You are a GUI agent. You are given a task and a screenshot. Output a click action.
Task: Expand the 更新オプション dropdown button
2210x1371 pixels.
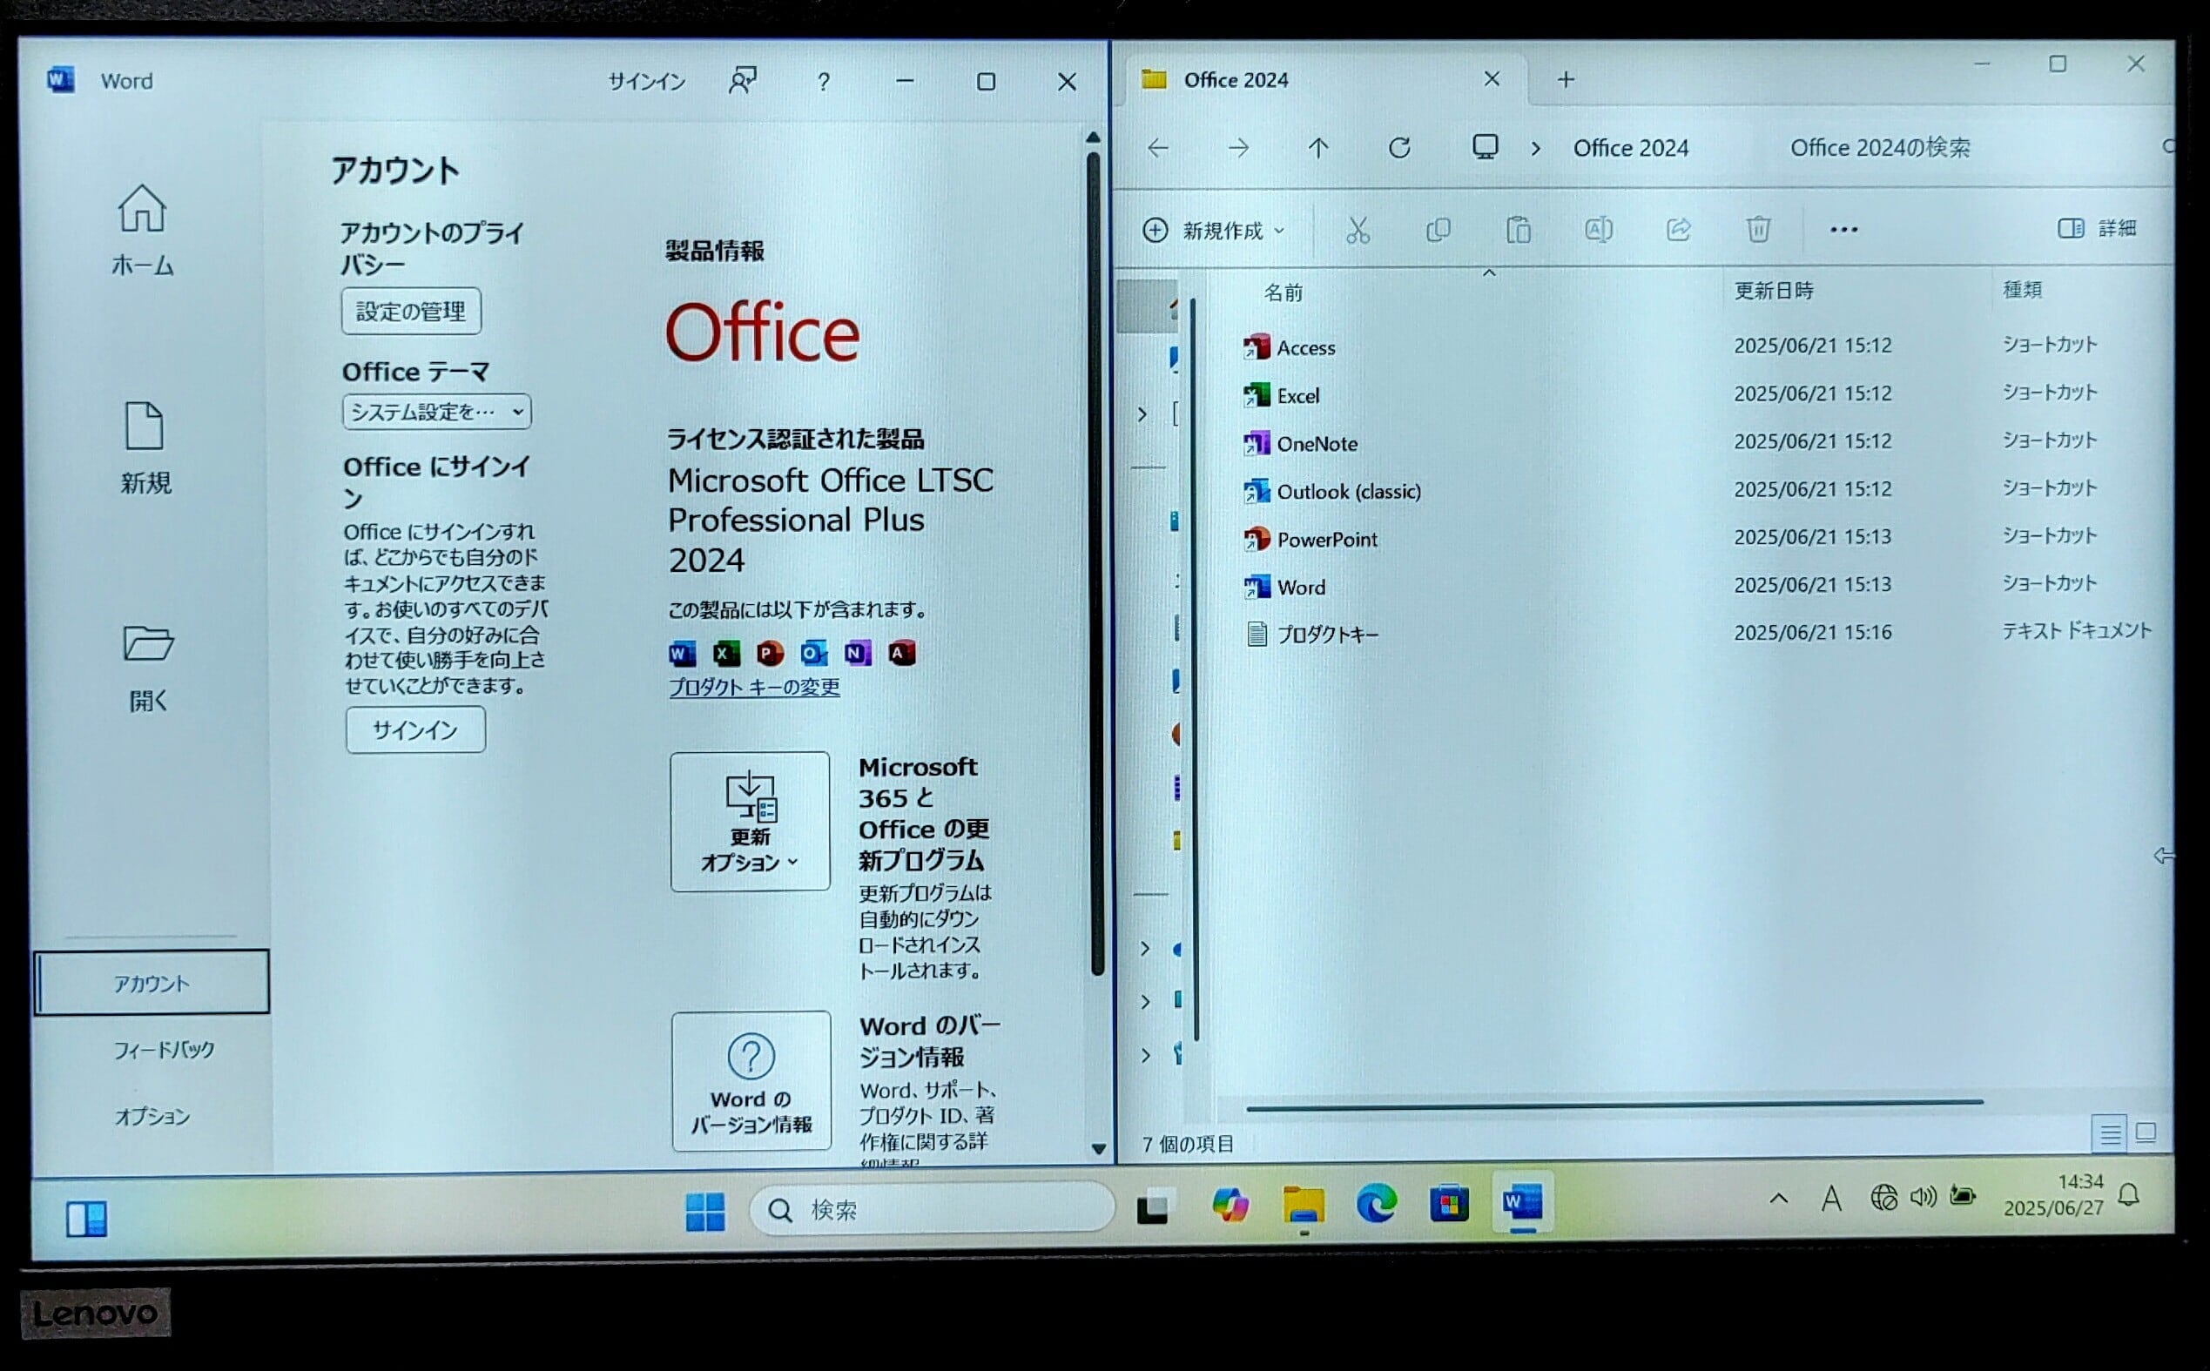click(749, 822)
